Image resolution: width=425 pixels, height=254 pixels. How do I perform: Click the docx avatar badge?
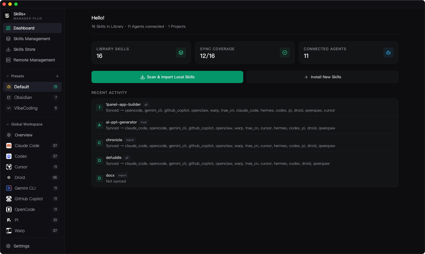tap(99, 178)
